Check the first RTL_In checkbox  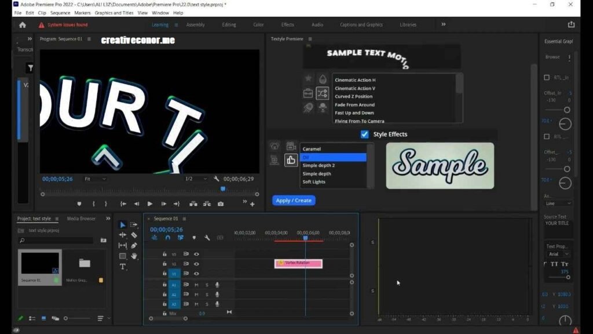547,78
